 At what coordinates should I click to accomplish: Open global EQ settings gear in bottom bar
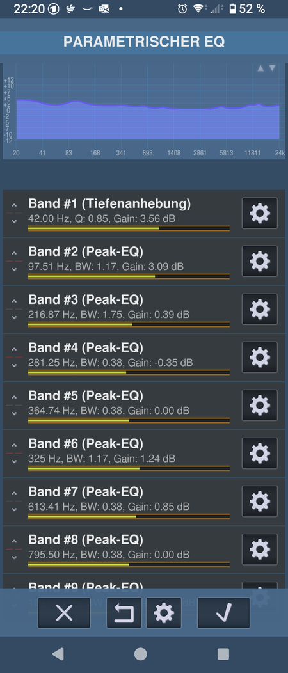point(164,613)
